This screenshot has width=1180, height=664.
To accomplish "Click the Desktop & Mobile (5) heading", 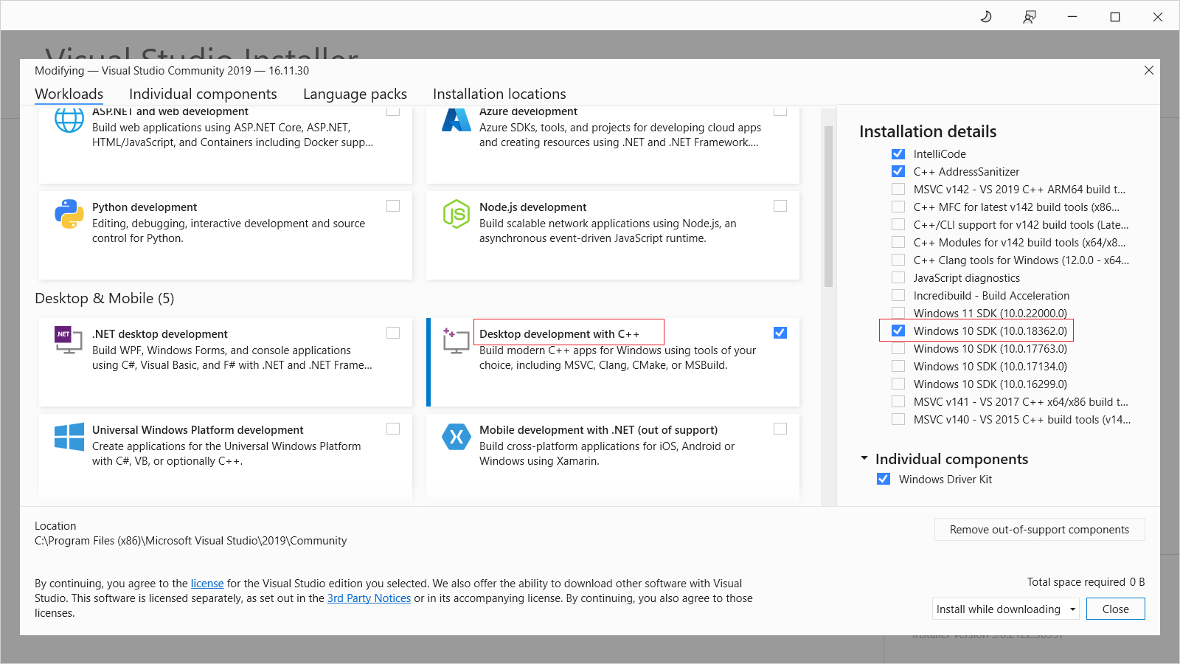I will click(x=105, y=298).
